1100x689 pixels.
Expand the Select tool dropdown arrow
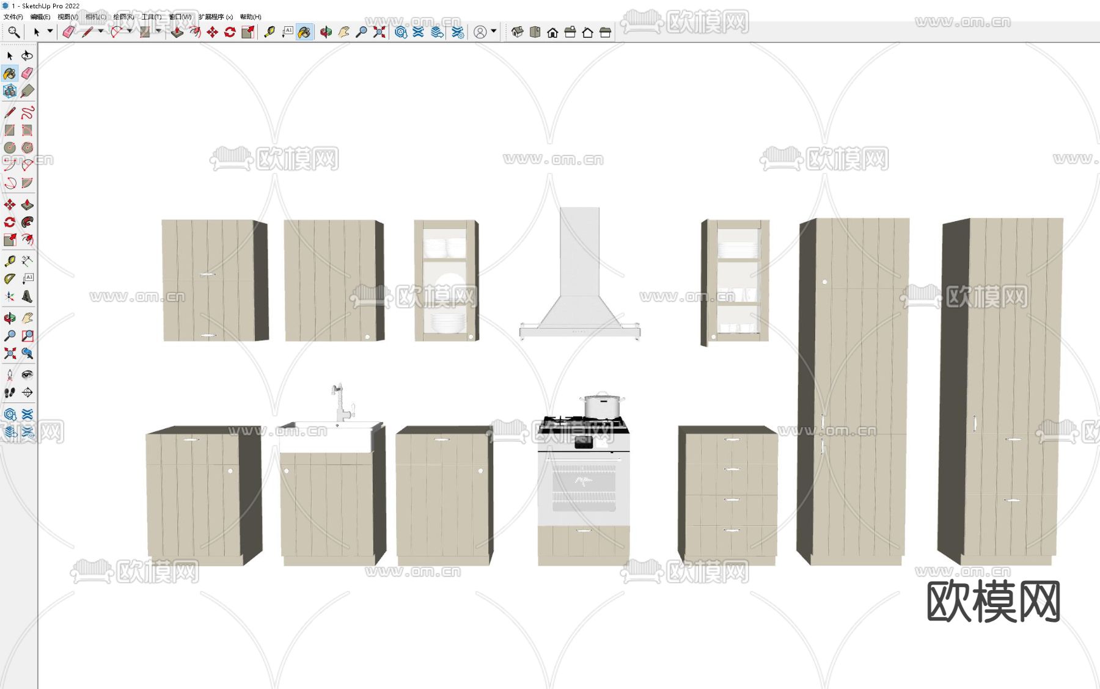point(50,32)
